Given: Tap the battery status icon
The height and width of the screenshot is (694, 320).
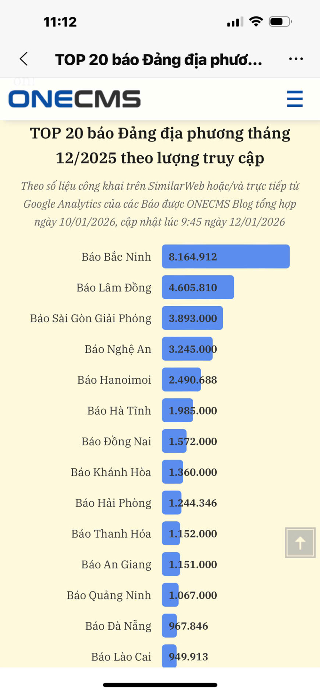Looking at the screenshot, I should click(280, 22).
